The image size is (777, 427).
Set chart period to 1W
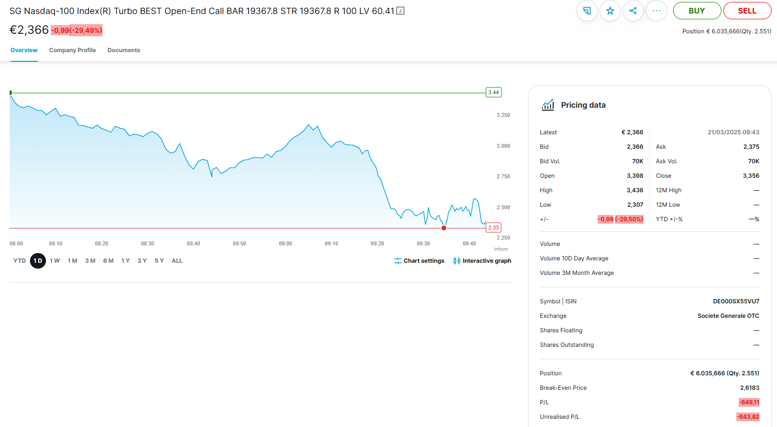(x=55, y=261)
